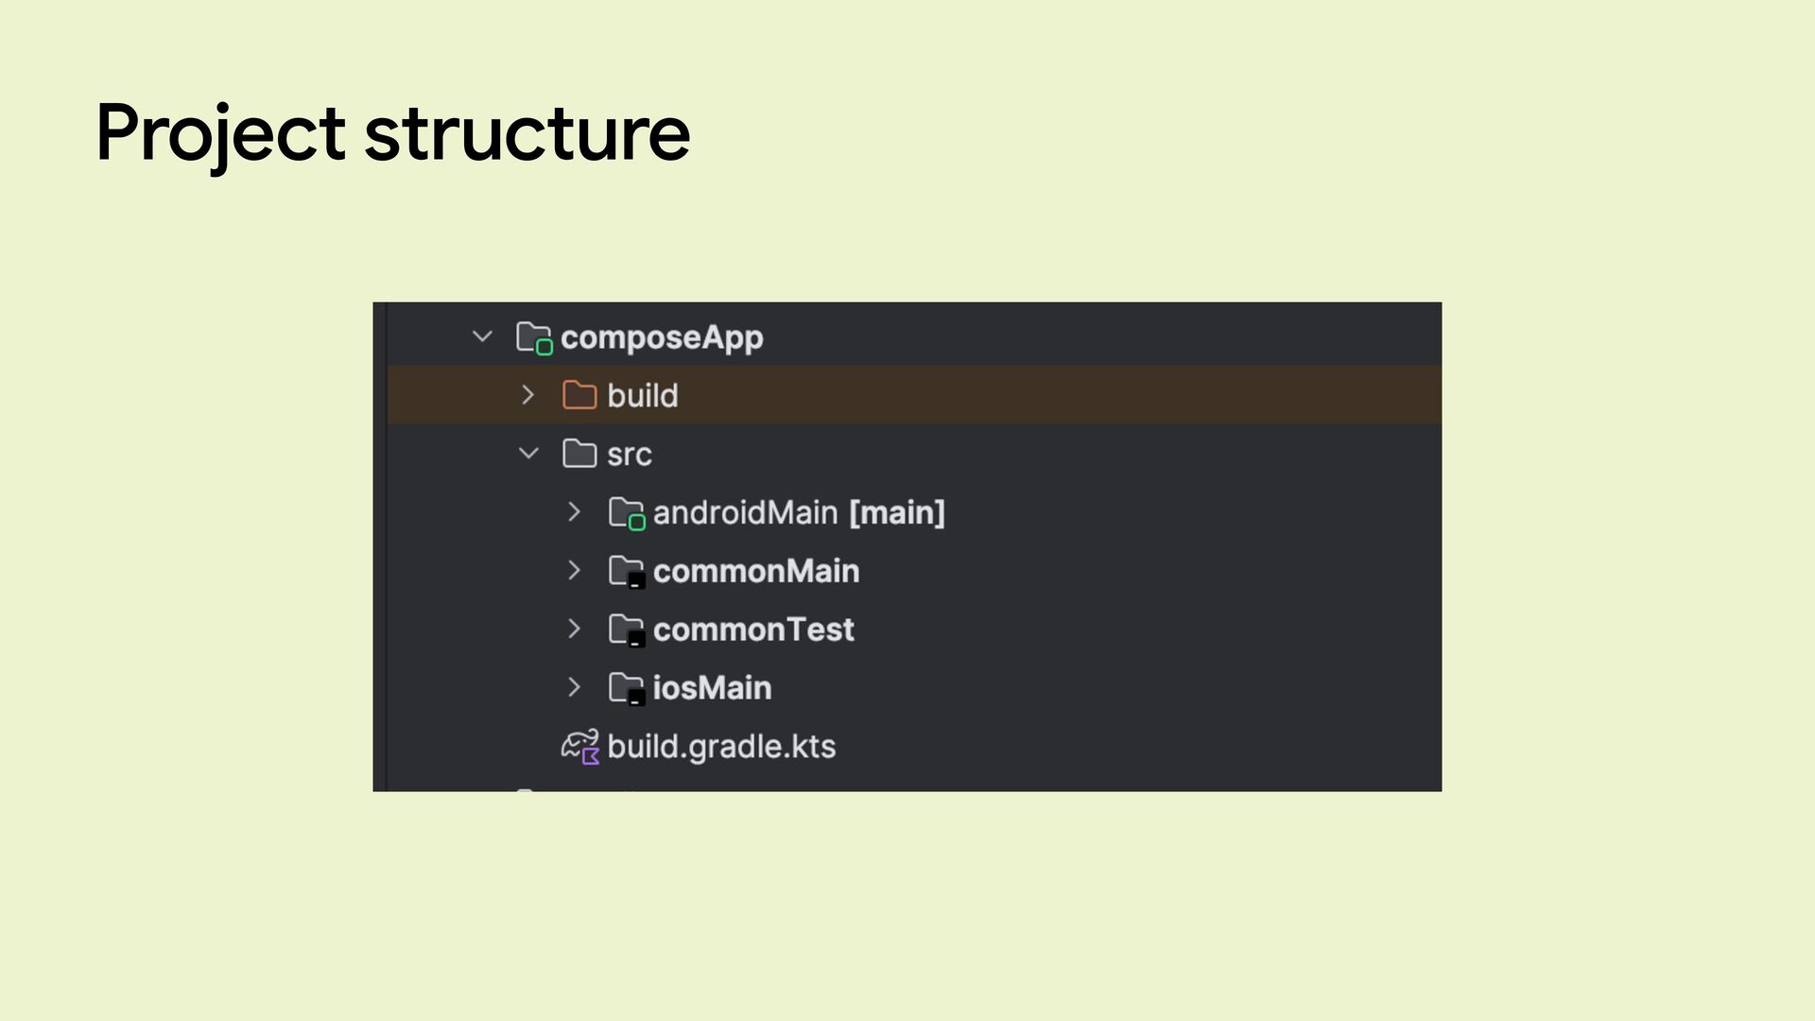Click the Gradle Kotlin script file icon
This screenshot has width=1815, height=1021.
click(580, 747)
